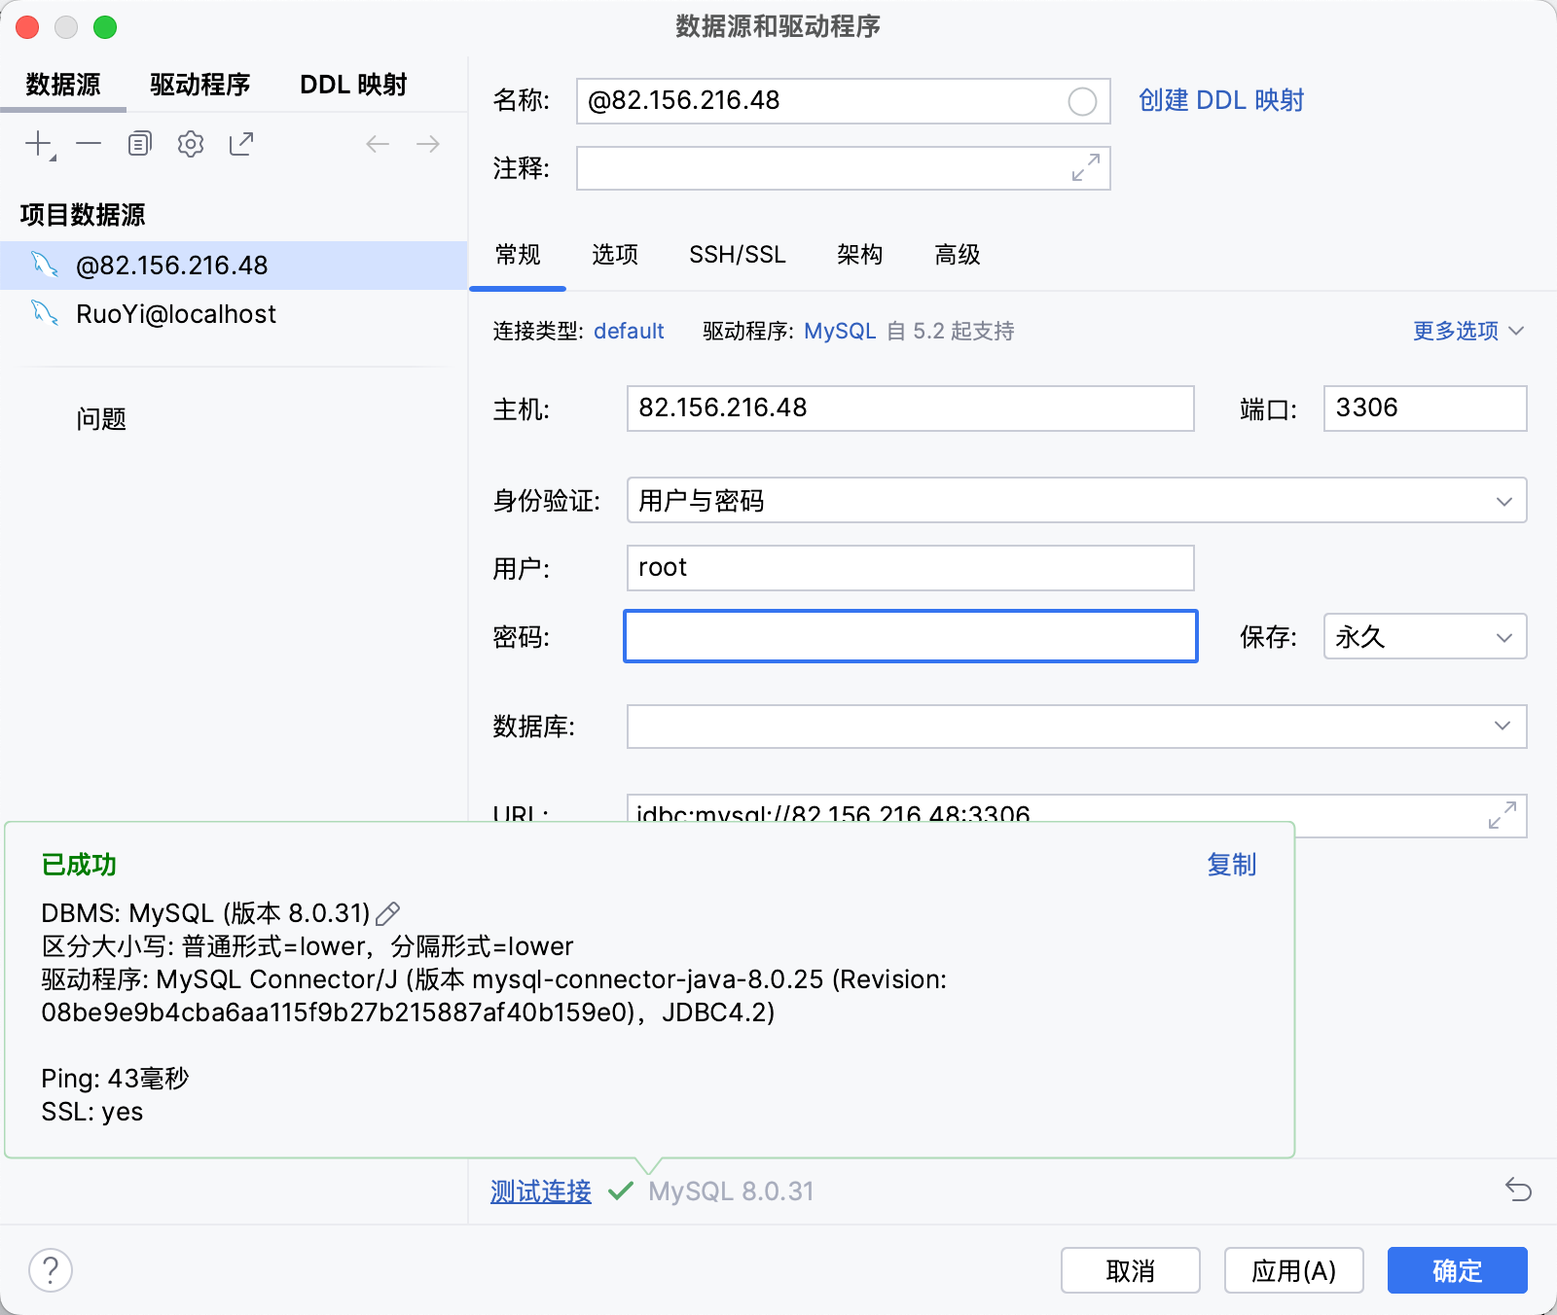Switch to the 数据源 tab
The image size is (1557, 1315).
tap(63, 85)
